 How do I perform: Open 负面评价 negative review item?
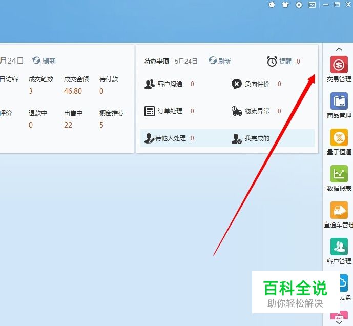click(256, 84)
